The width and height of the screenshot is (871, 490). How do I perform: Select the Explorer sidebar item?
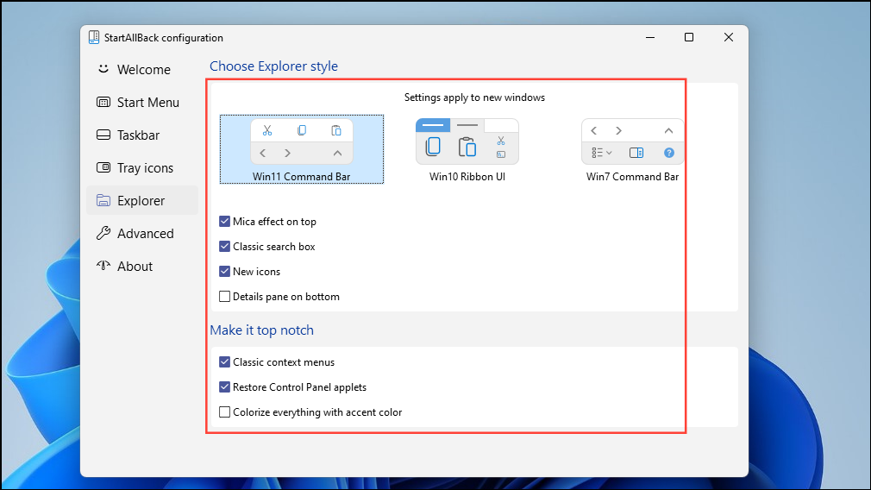click(142, 200)
